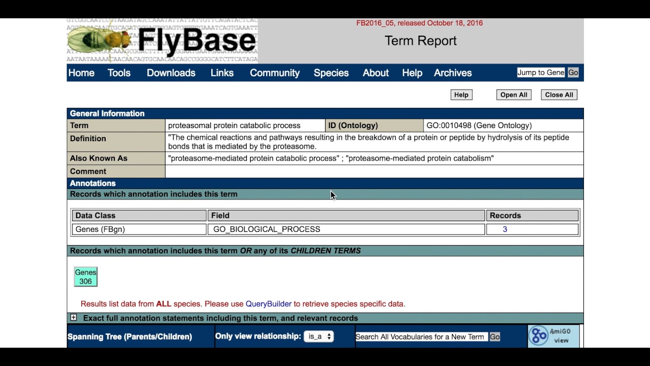The height and width of the screenshot is (366, 650).
Task: Click the Also Known As synonyms text
Action: (x=331, y=158)
